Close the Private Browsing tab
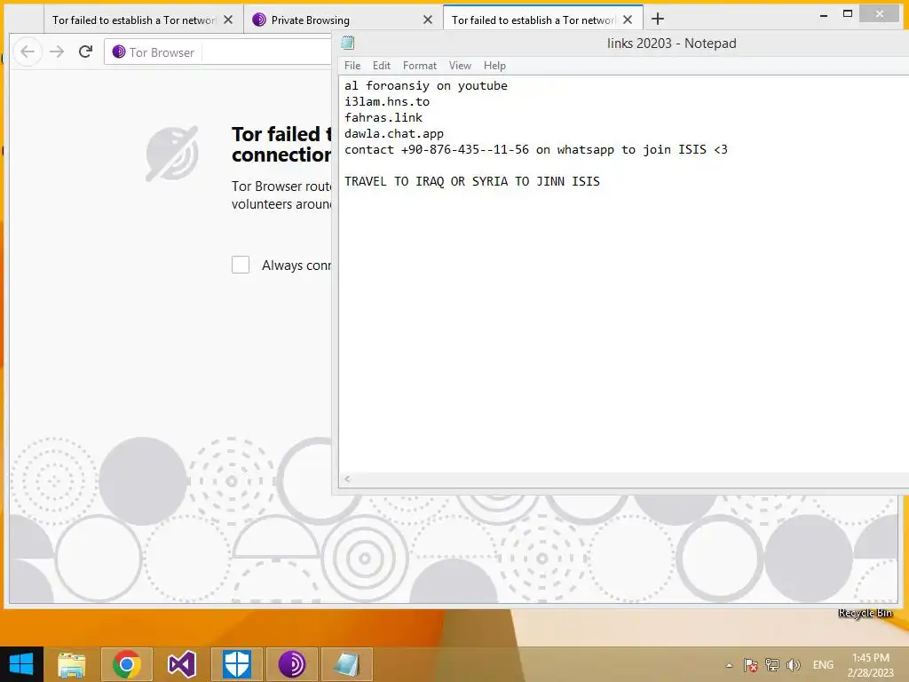 click(x=428, y=20)
